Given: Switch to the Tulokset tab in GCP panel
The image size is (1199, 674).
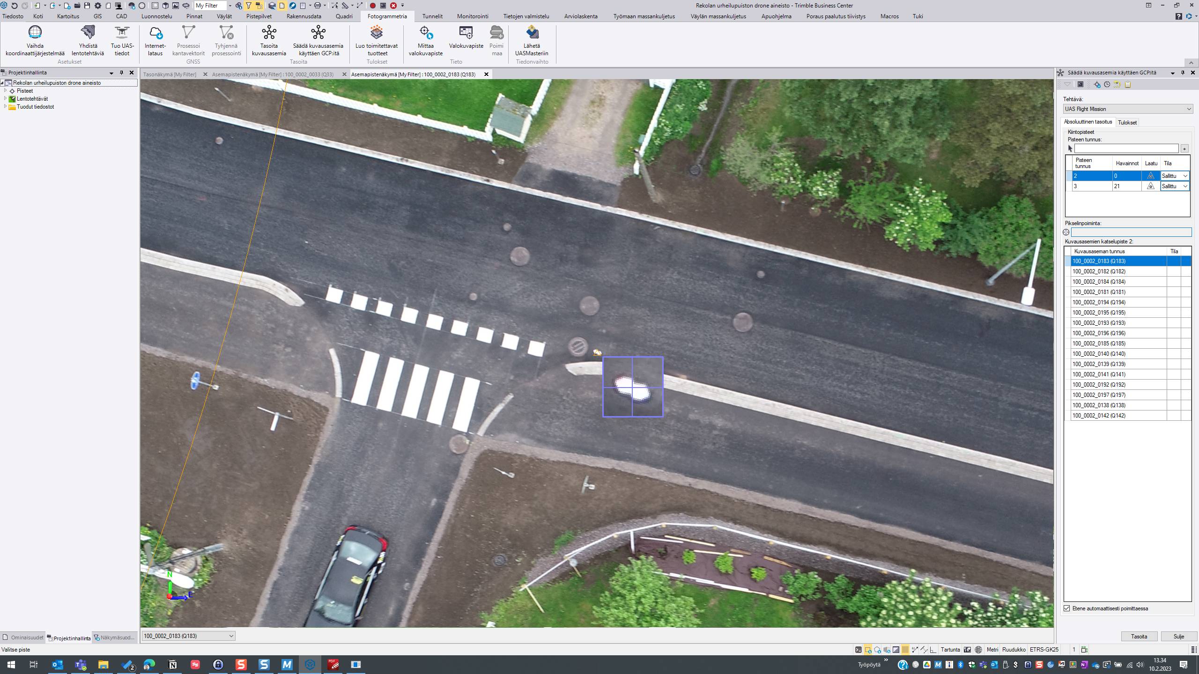Looking at the screenshot, I should pos(1127,123).
